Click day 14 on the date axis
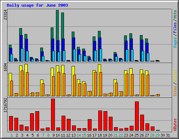 [79, 135]
